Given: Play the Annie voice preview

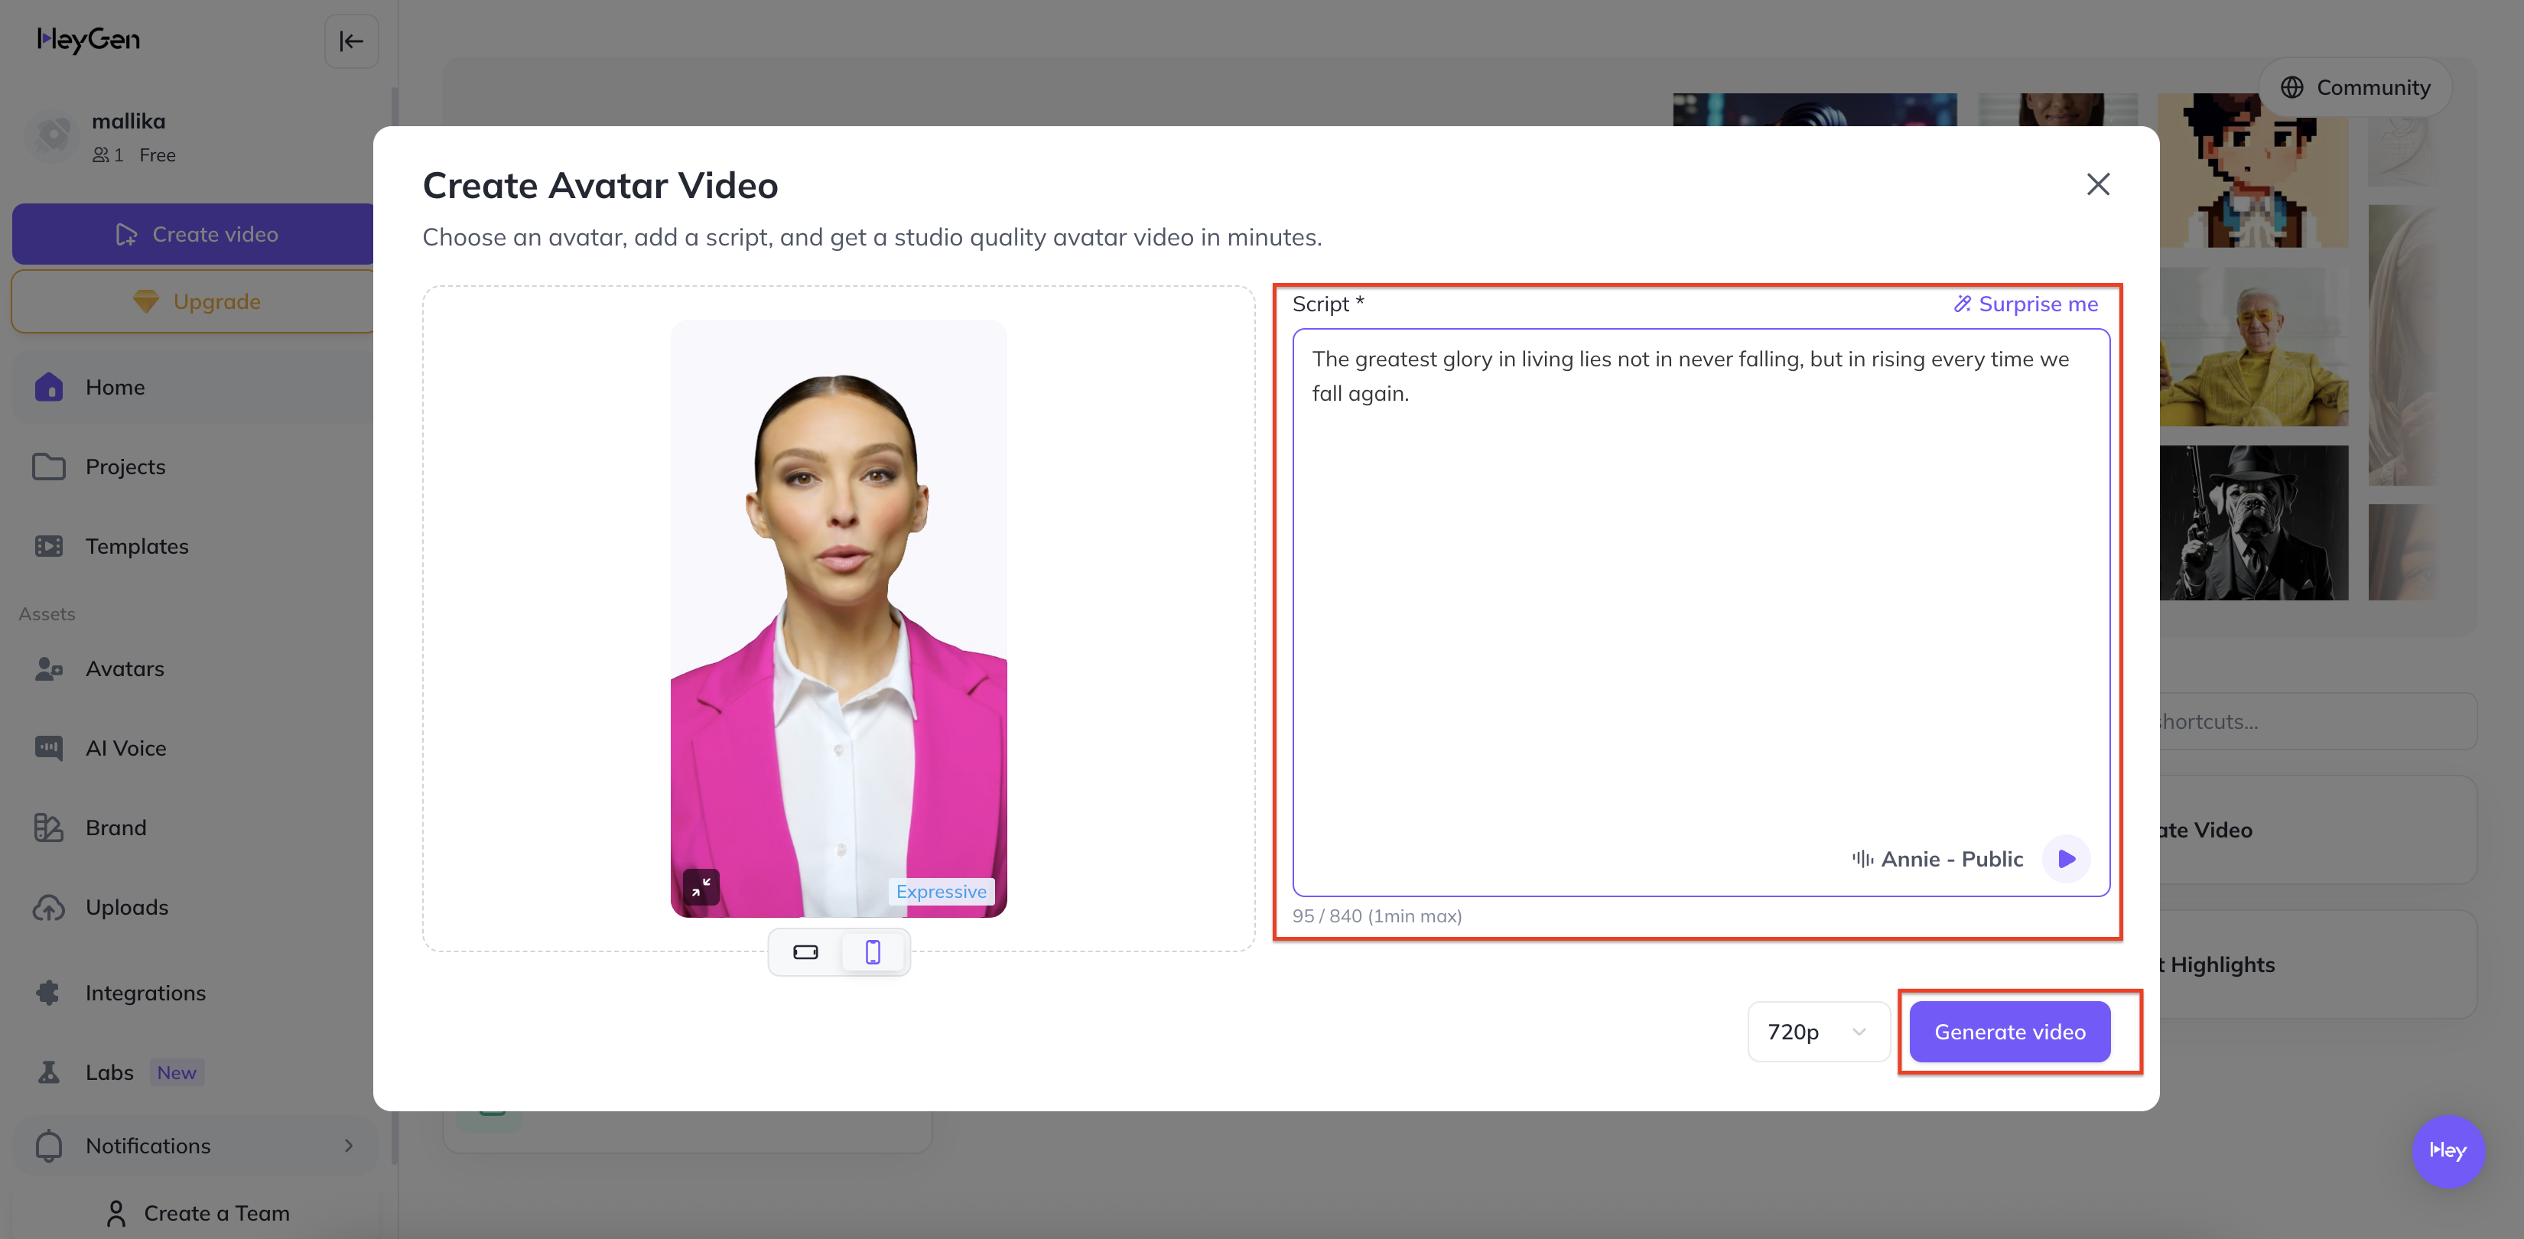Looking at the screenshot, I should [2067, 859].
